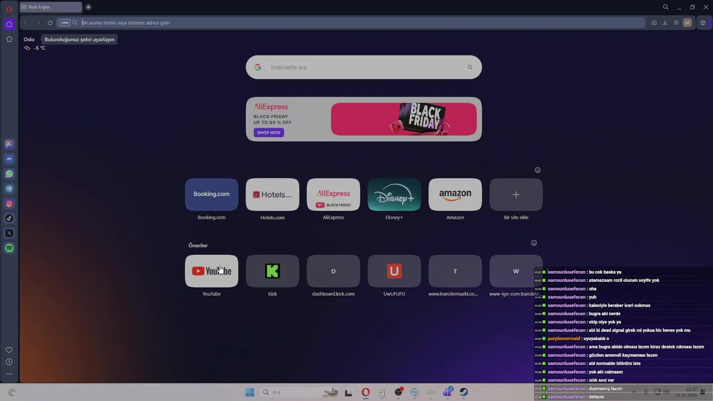Image resolution: width=713 pixels, height=401 pixels.
Task: Open History clock icon in the sidebar
Action: [x=9, y=362]
